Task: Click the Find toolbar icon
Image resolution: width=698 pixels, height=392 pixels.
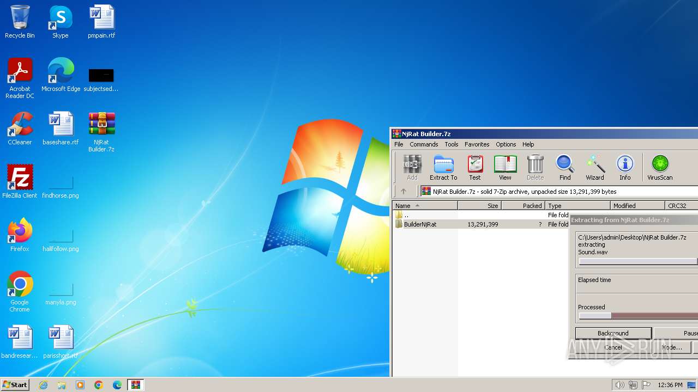Action: click(x=565, y=167)
